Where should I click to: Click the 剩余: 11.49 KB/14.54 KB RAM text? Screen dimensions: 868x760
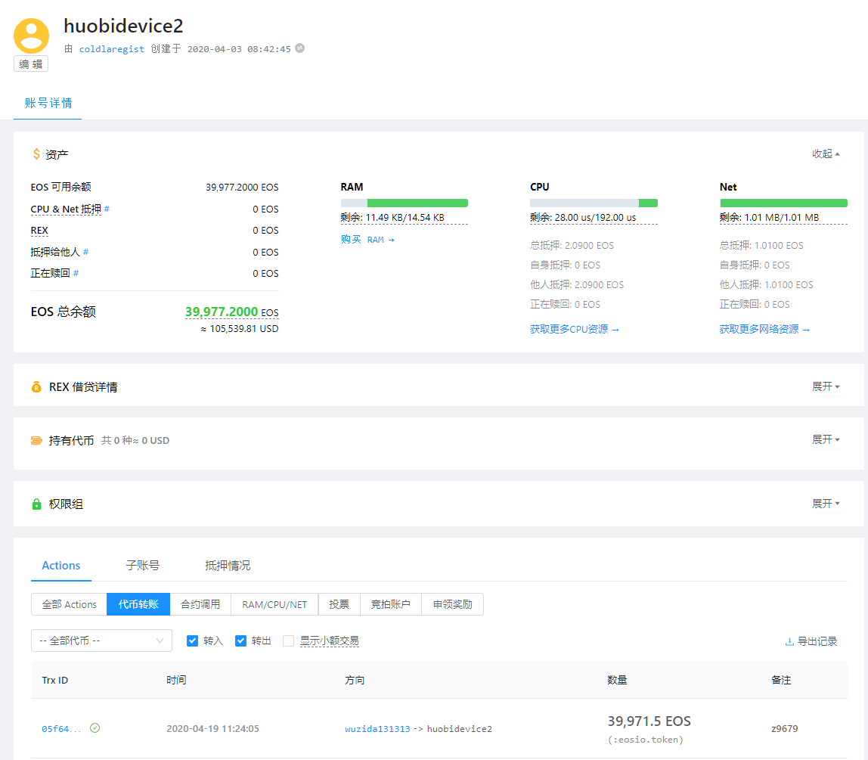[x=392, y=218]
